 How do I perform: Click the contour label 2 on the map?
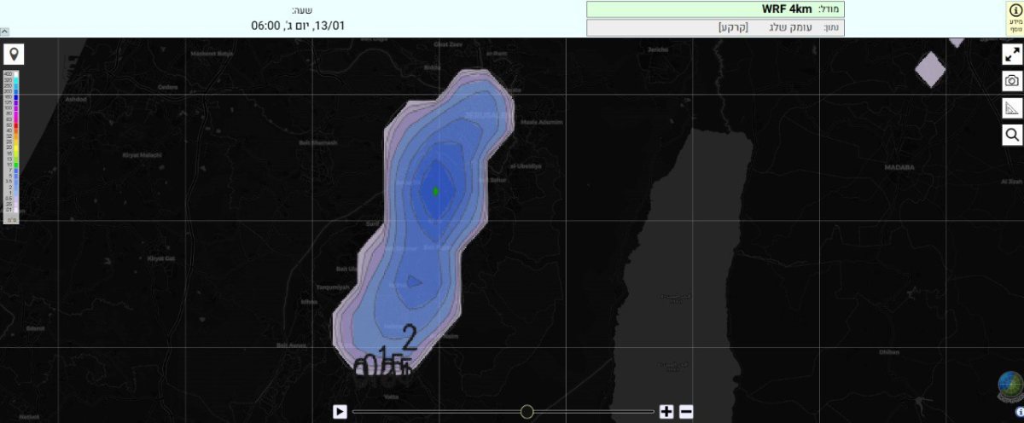click(x=410, y=339)
